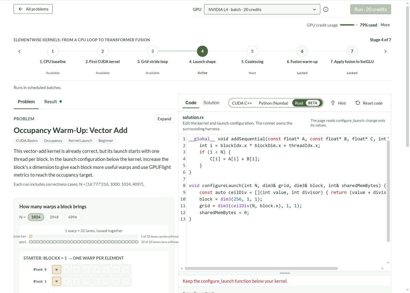Open stage 3 Grid-stride loop circle
Viewport: 410px width, 293px height.
click(x=152, y=51)
